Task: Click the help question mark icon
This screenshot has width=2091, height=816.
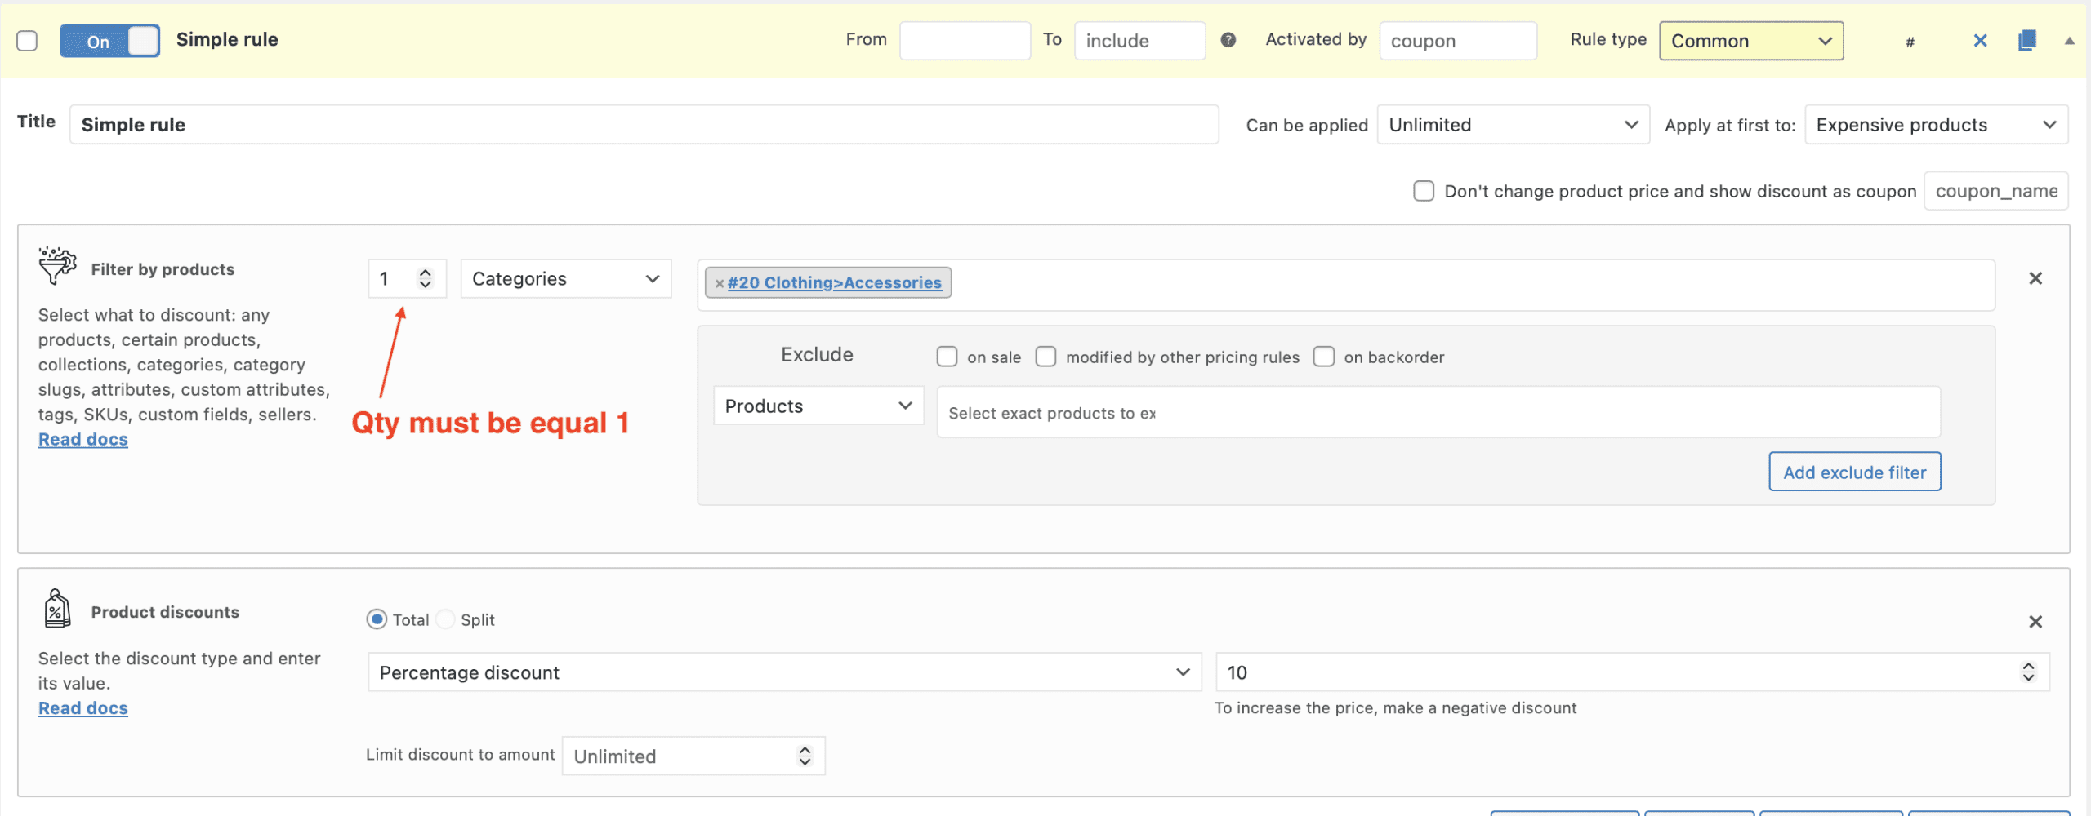Action: (x=1228, y=40)
